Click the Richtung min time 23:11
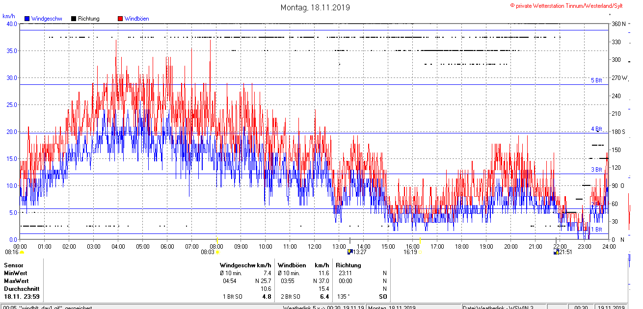The width and height of the screenshot is (643, 309). click(345, 273)
